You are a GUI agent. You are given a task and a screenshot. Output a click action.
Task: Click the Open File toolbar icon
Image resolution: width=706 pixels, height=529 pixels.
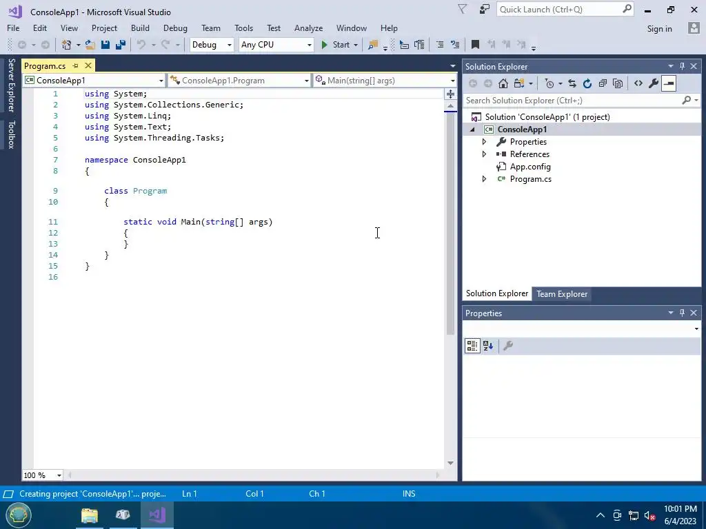[90, 45]
